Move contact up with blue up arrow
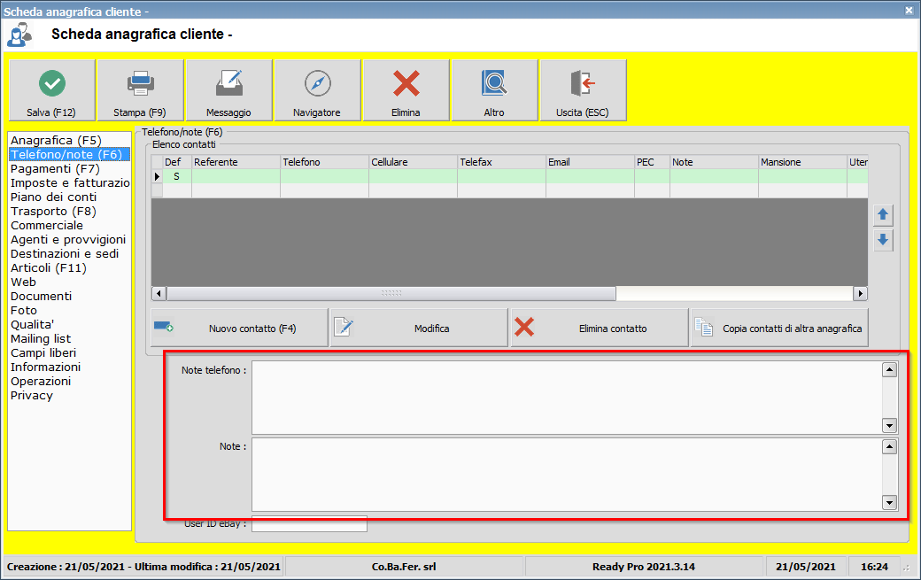Screen dimensions: 921x580 883,215
